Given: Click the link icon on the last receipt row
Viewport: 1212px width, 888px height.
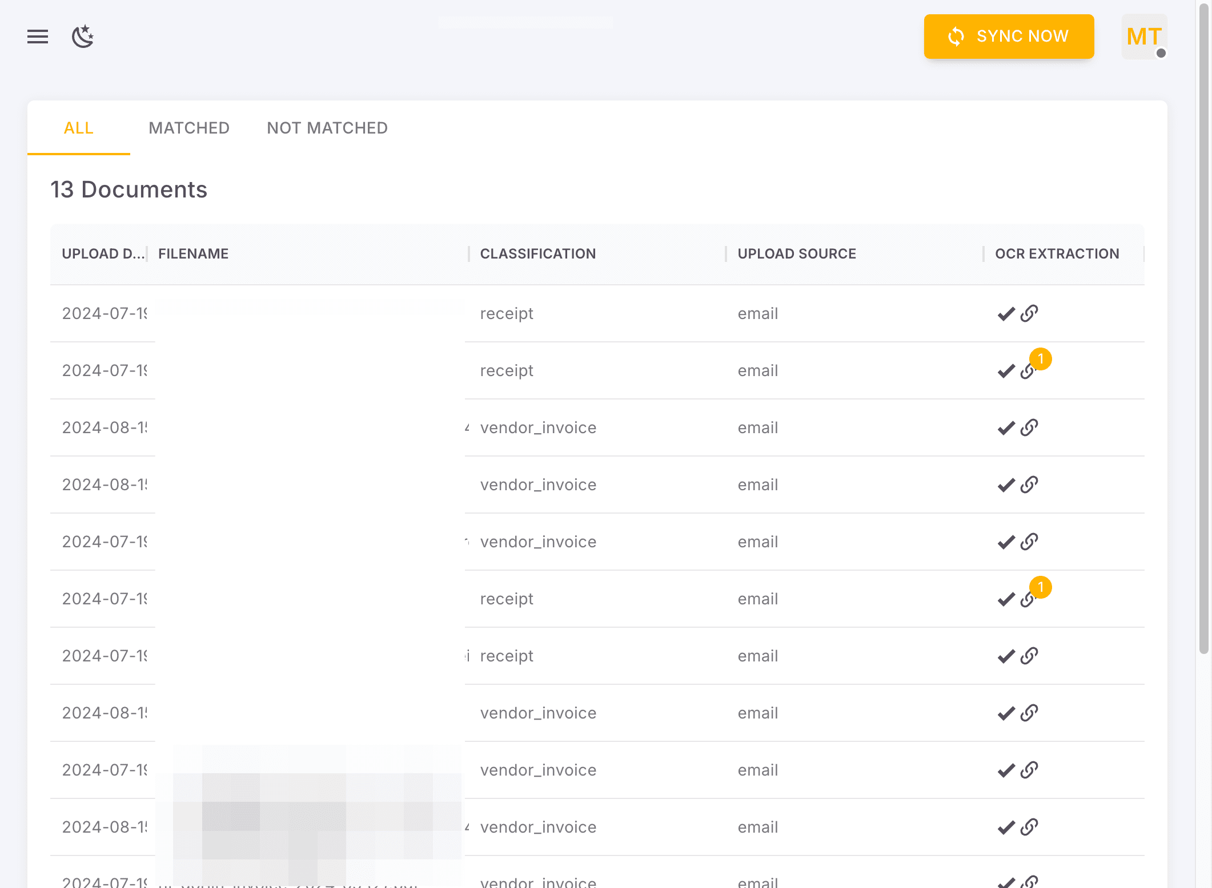Looking at the screenshot, I should pos(1030,656).
